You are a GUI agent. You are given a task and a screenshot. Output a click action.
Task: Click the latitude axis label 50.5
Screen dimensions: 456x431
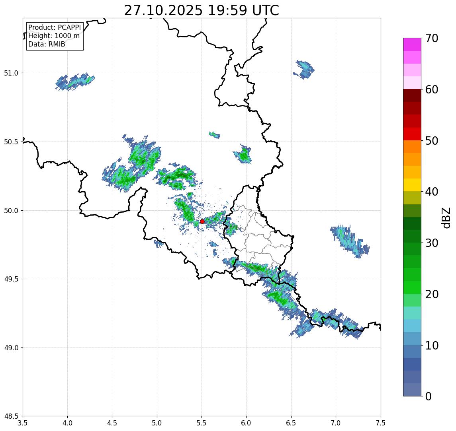pyautogui.click(x=11, y=142)
